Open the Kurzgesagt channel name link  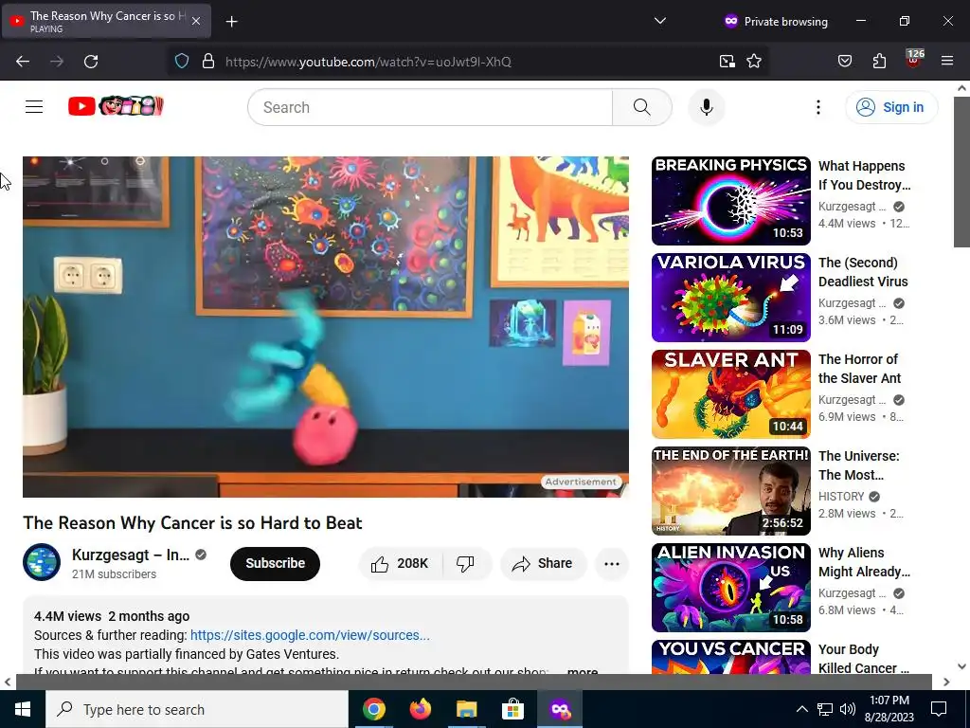(x=131, y=555)
